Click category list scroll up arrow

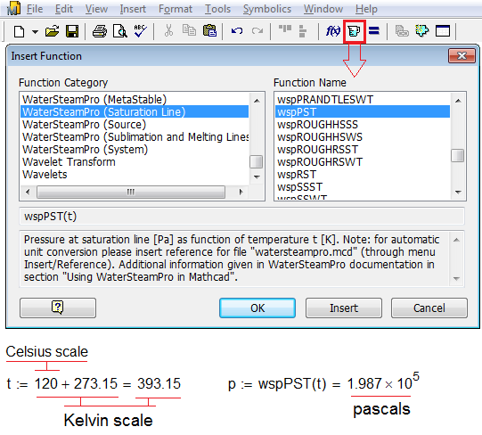click(x=257, y=101)
